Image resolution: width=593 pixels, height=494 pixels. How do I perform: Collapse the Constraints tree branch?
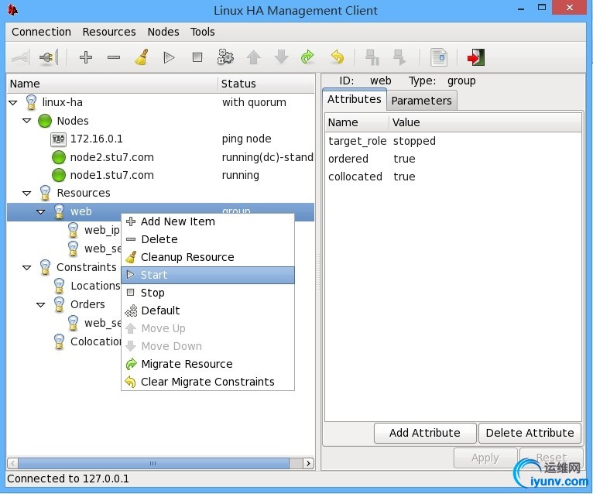click(27, 268)
